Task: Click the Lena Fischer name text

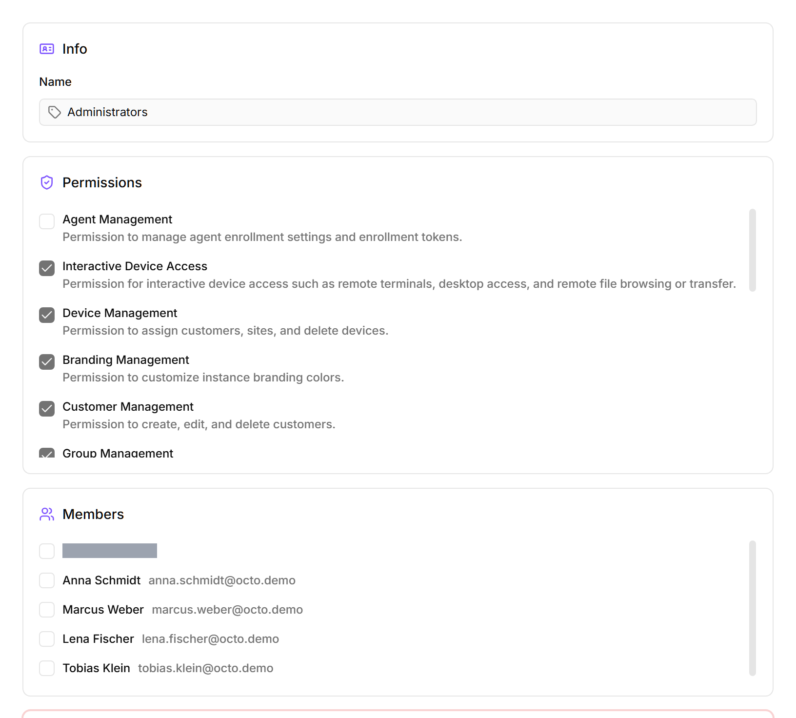Action: point(98,639)
